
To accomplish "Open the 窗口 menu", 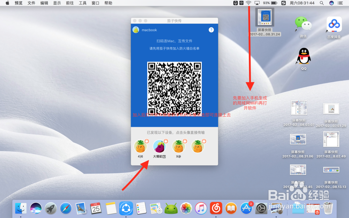I will coord(96,3).
